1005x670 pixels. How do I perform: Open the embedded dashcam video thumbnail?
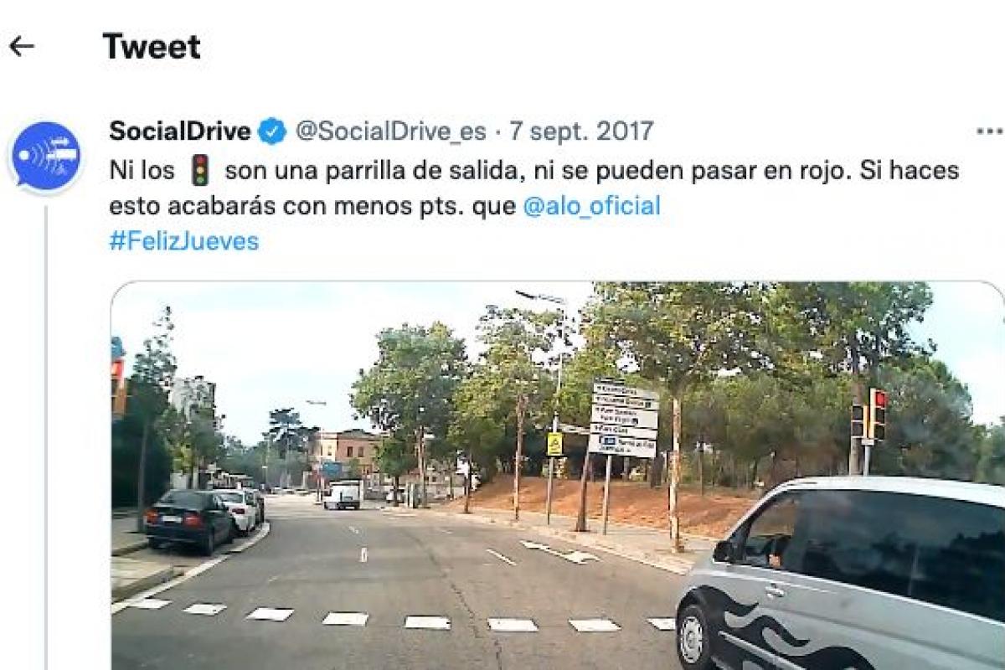558,476
